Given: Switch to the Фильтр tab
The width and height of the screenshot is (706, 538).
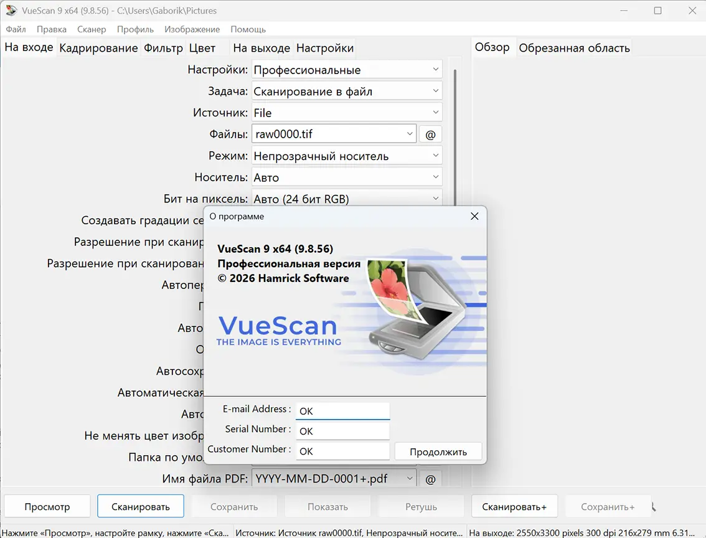Looking at the screenshot, I should click(x=163, y=48).
